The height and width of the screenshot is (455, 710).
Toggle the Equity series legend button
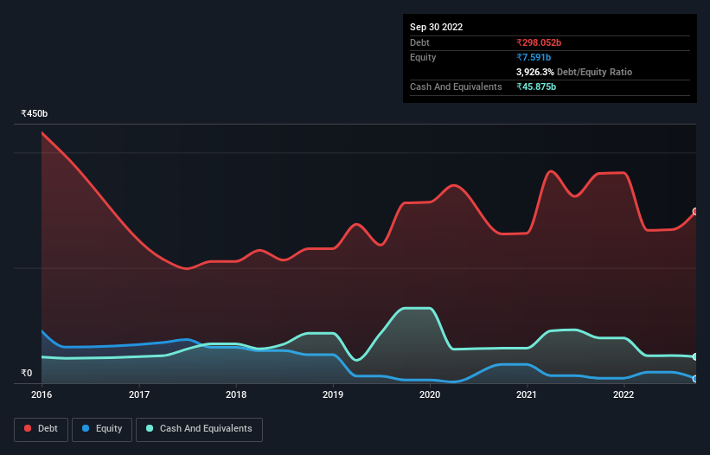point(102,429)
